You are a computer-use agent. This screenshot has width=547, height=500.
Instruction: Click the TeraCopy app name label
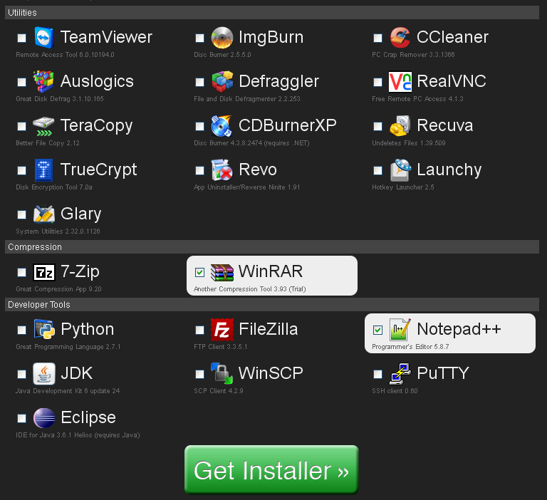pyautogui.click(x=96, y=126)
